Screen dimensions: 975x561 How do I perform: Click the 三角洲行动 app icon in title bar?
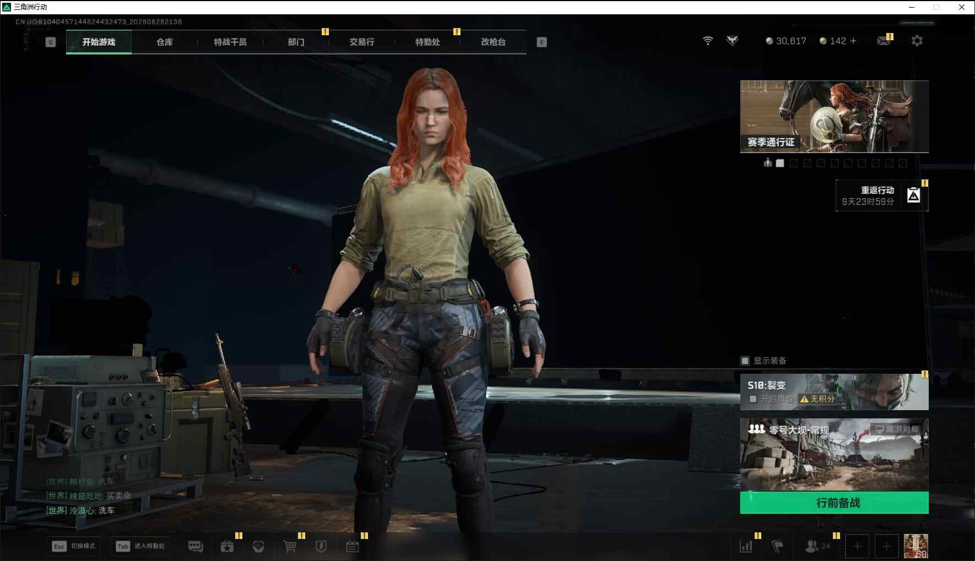tap(7, 7)
